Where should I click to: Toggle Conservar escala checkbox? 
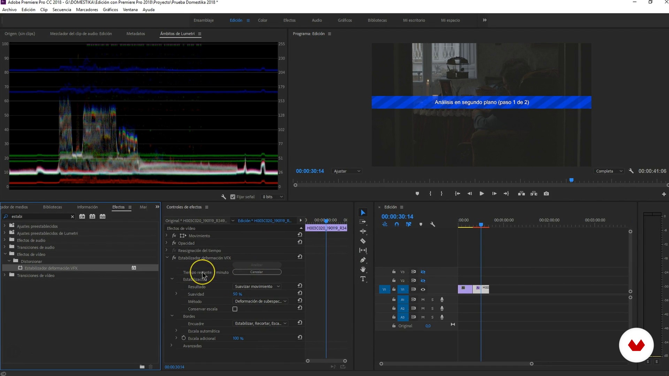click(x=235, y=309)
